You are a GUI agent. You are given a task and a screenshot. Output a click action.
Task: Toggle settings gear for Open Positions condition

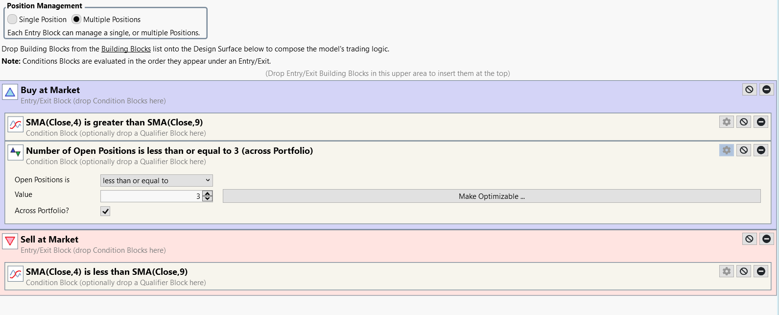[x=727, y=150]
